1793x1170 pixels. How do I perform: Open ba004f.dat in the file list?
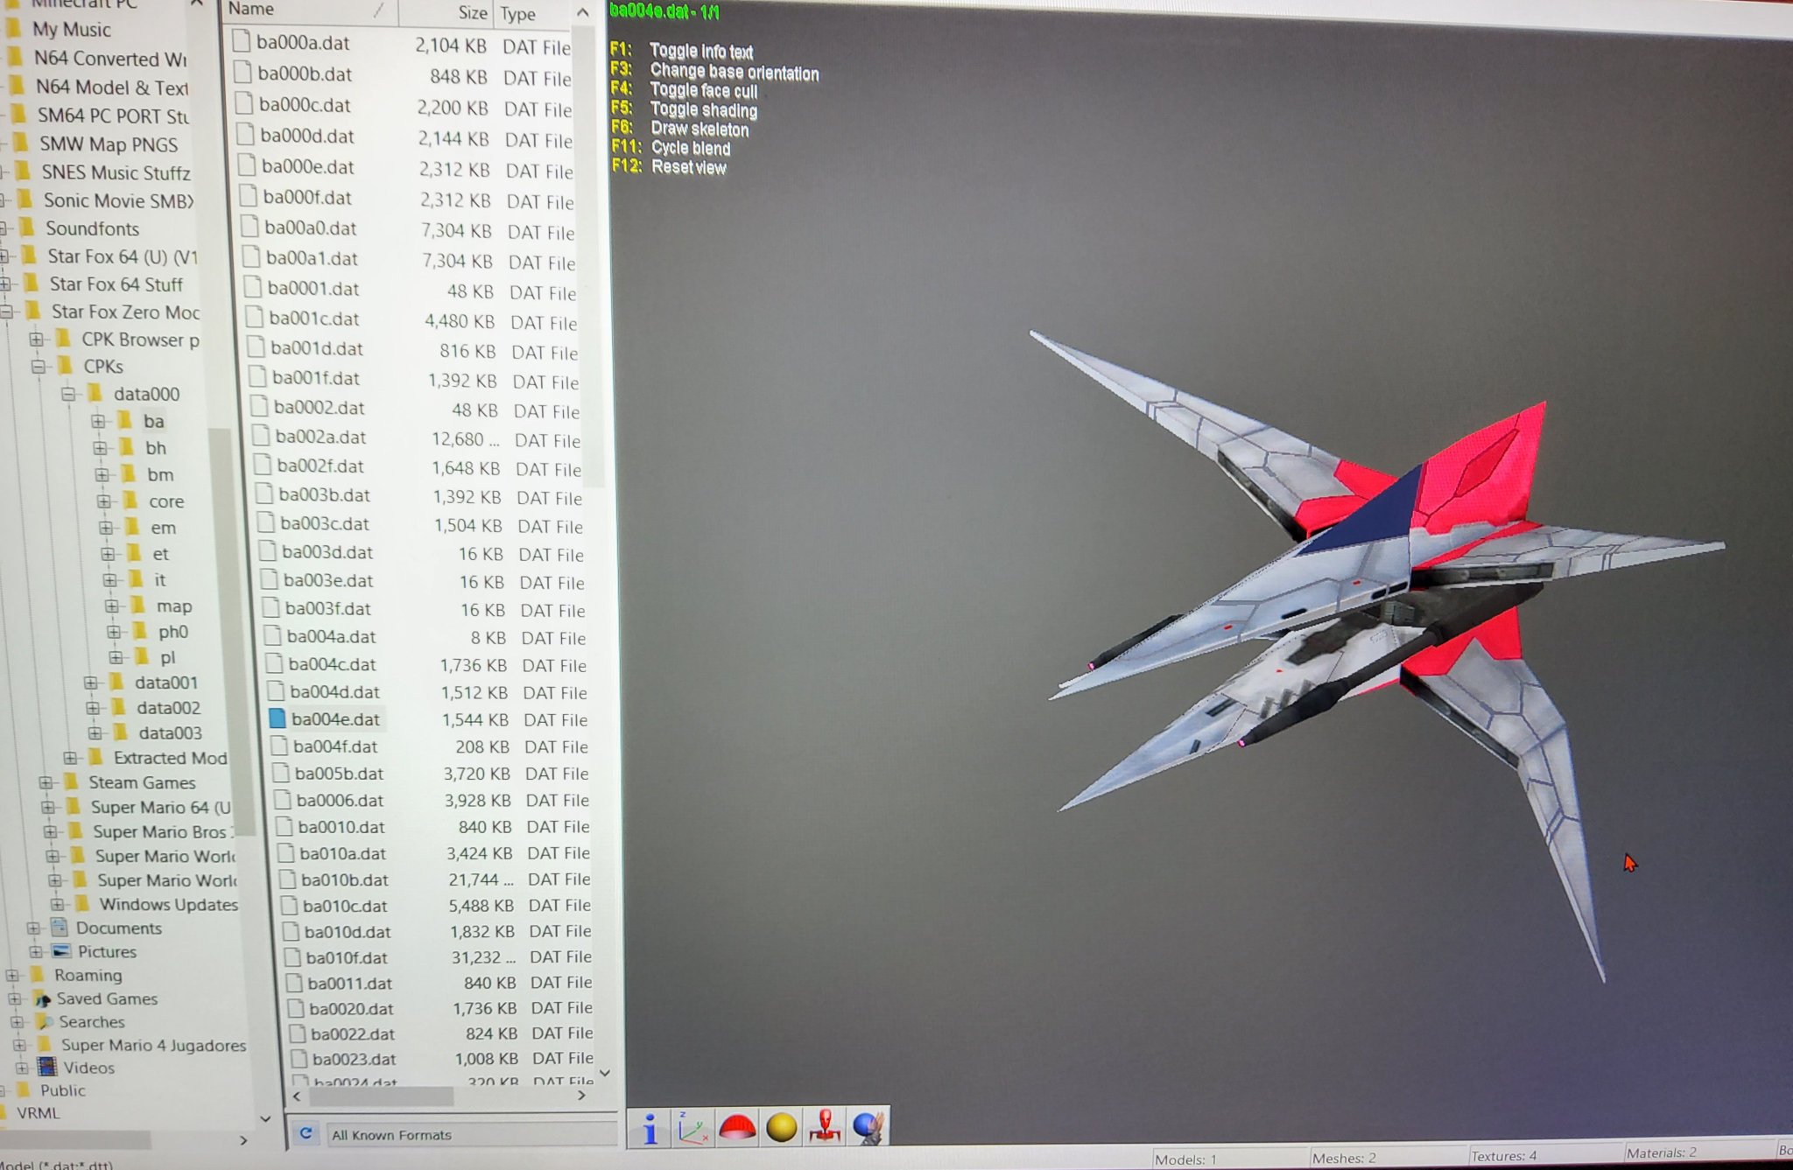[x=334, y=746]
